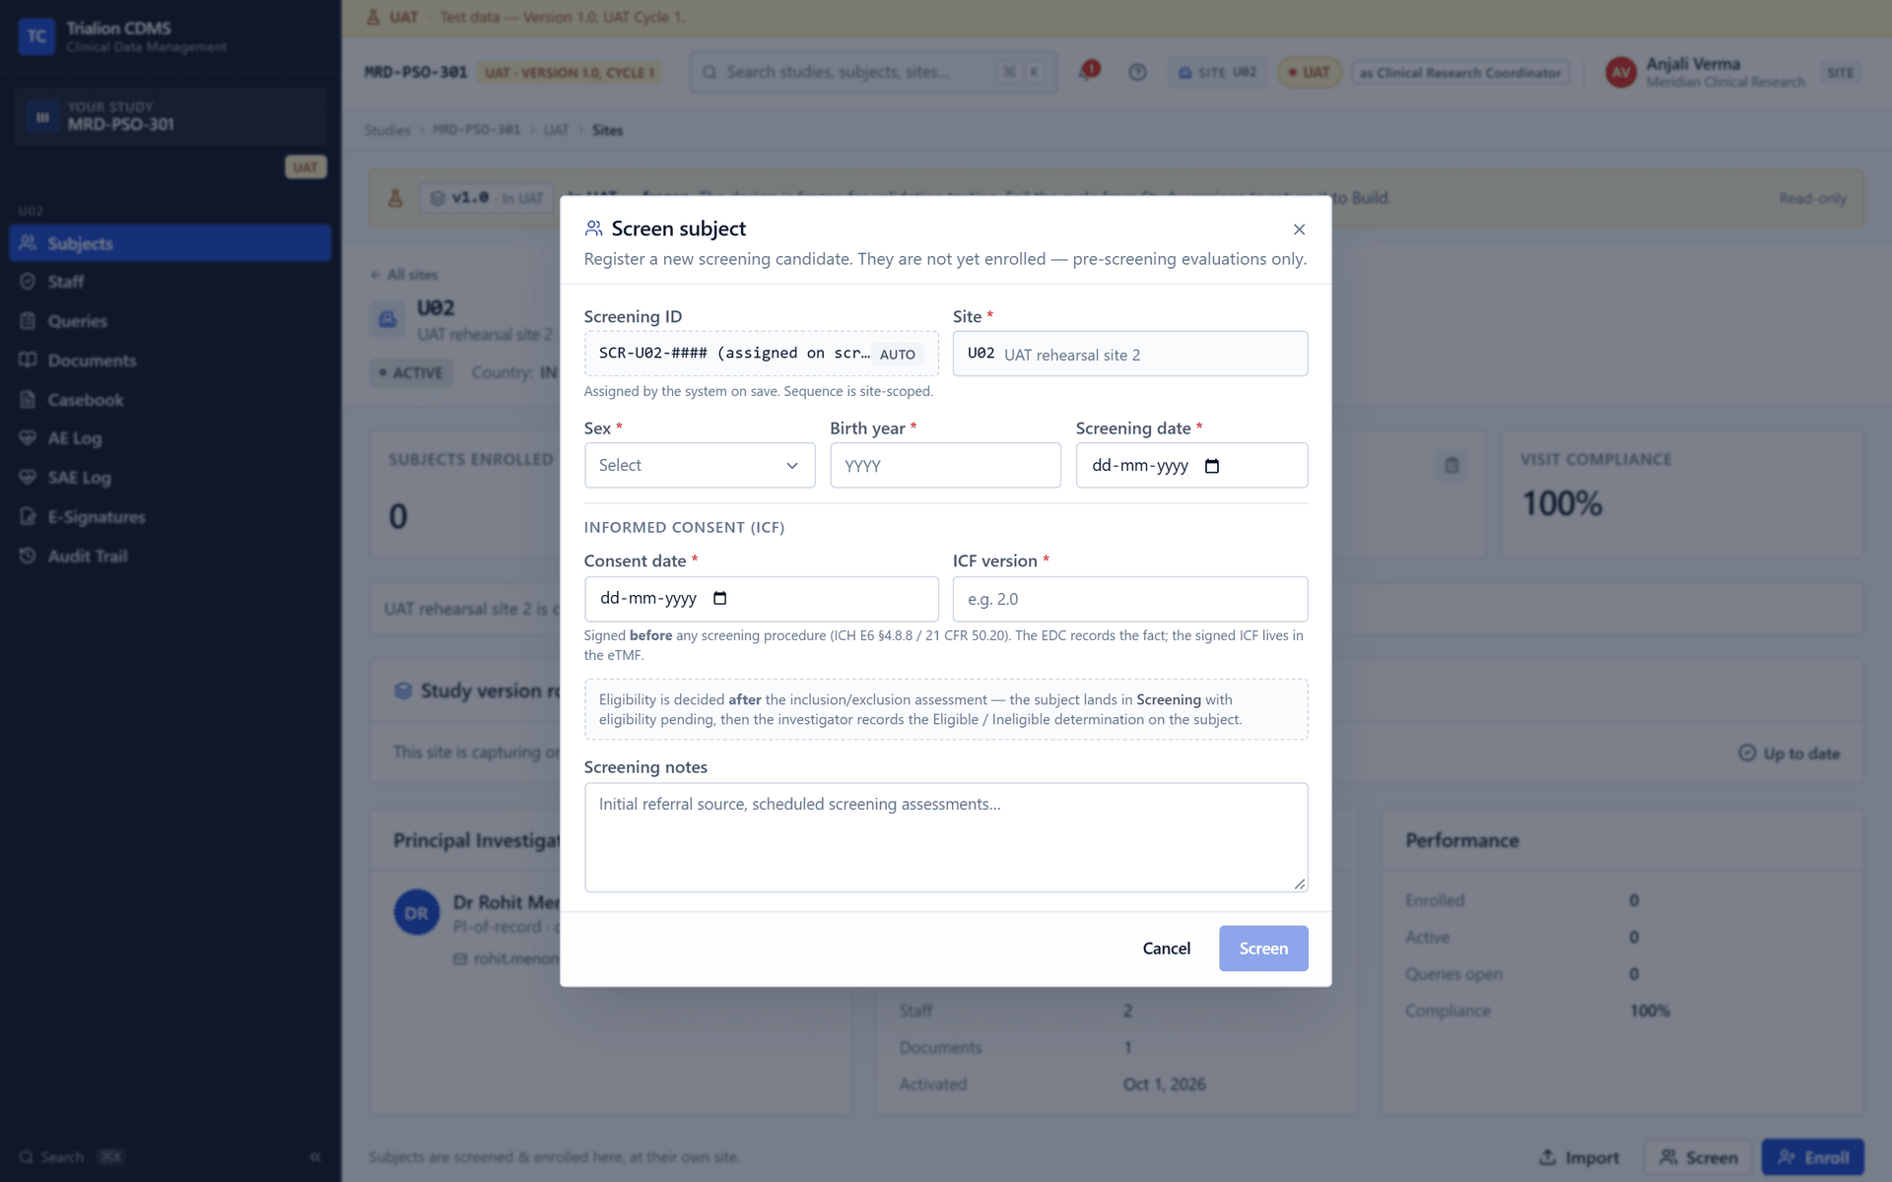Open AE Log in the sidebar
Image resolution: width=1892 pixels, height=1182 pixels.
point(169,438)
